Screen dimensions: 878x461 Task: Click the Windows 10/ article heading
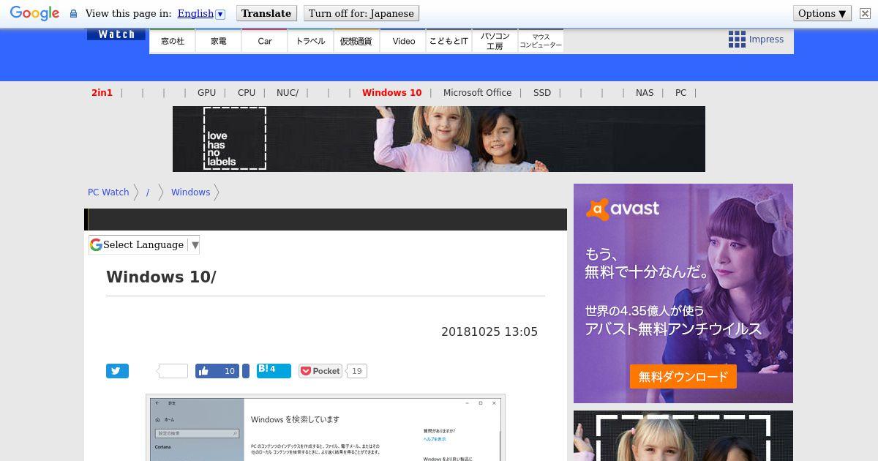click(x=162, y=277)
